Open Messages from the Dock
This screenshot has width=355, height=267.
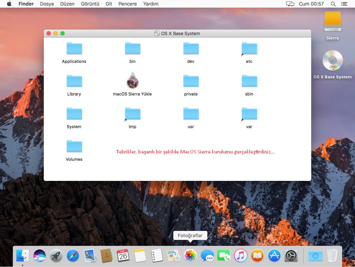[x=207, y=256]
